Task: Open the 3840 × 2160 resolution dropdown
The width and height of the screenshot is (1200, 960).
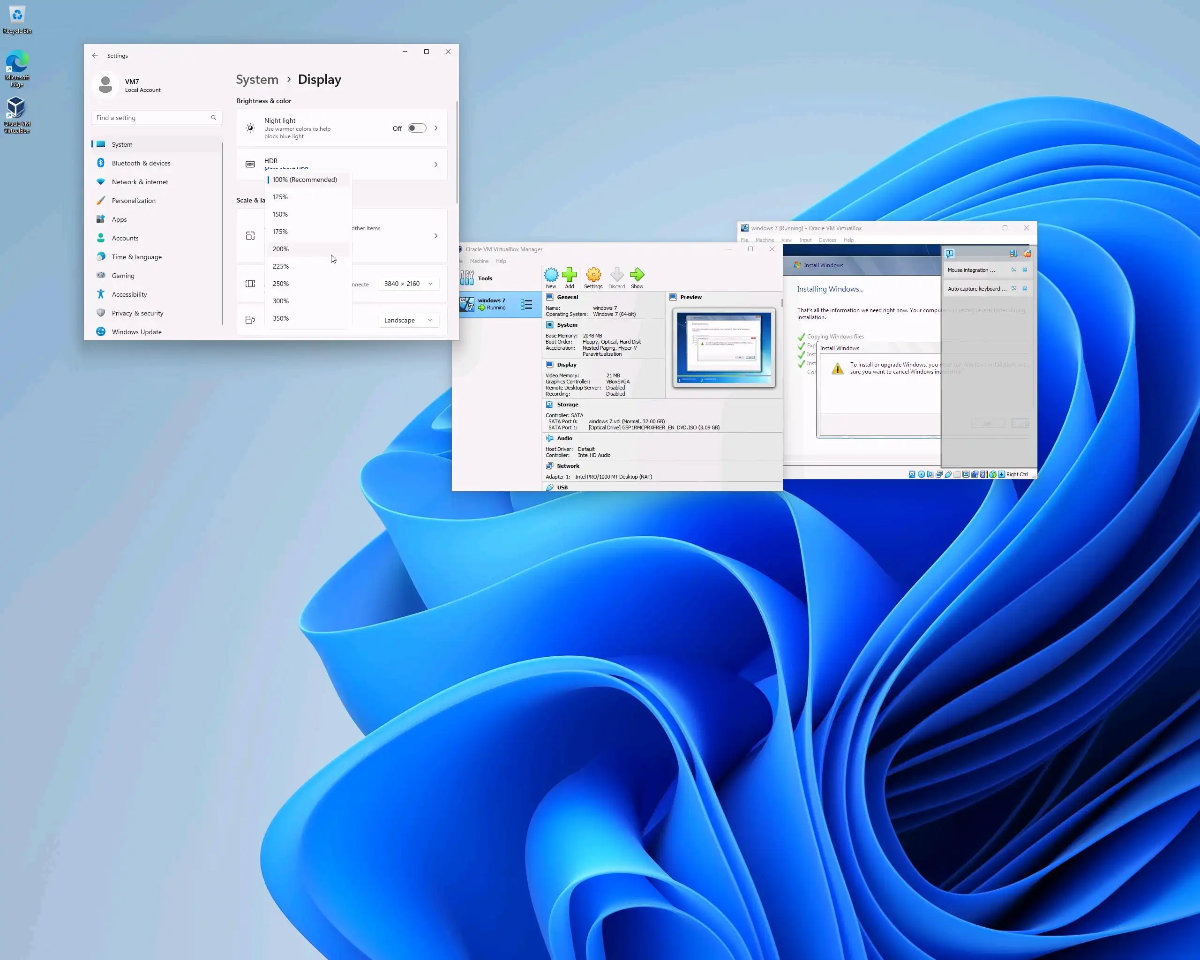Action: (x=408, y=284)
